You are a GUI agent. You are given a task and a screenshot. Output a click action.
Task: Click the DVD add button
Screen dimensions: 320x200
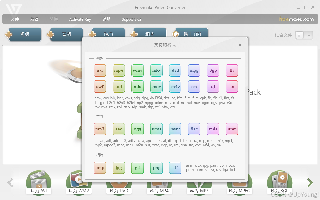coord(107,33)
